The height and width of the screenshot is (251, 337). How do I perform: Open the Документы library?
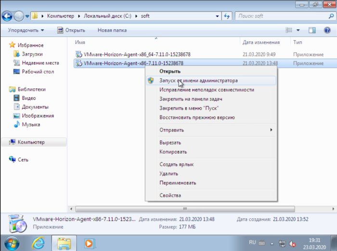pyautogui.click(x=31, y=107)
